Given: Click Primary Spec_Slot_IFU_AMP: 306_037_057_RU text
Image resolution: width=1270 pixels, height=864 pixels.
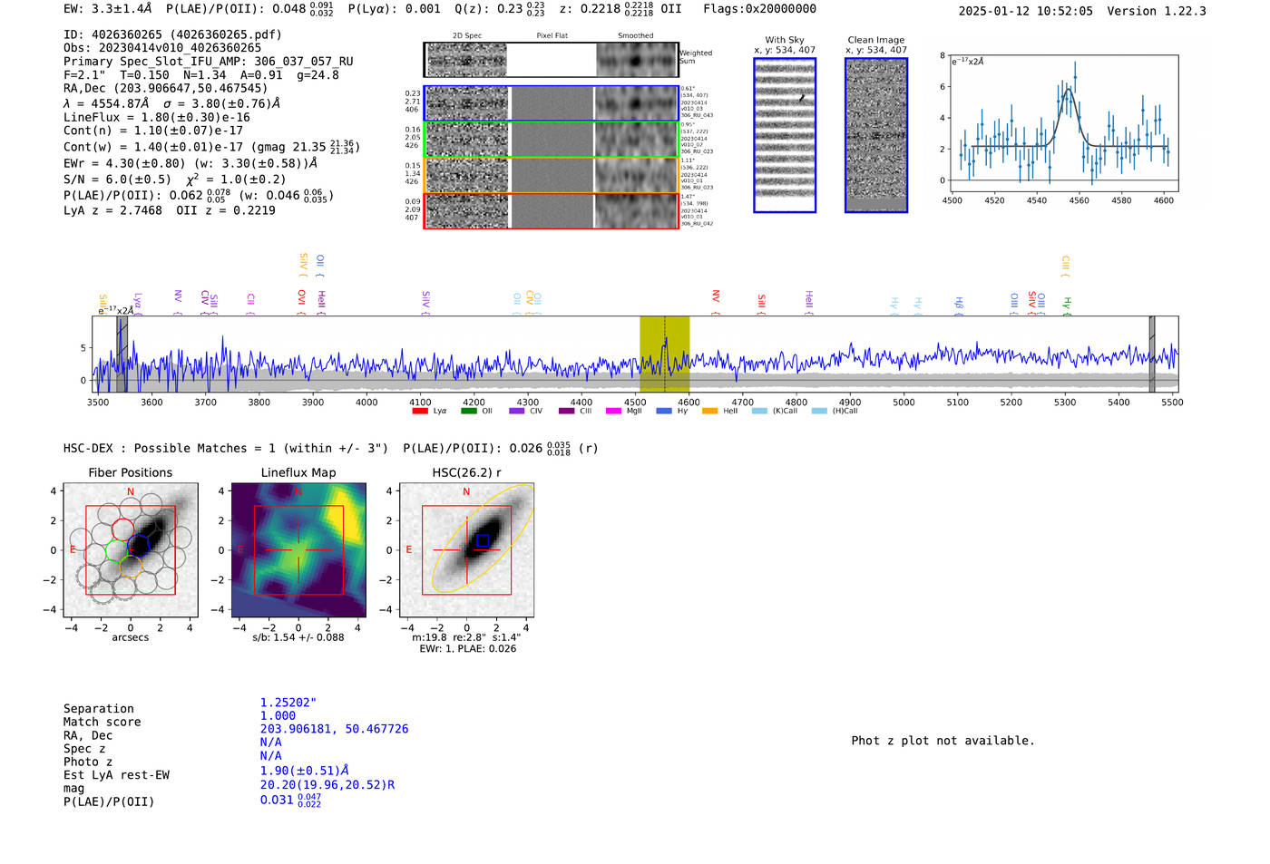Looking at the screenshot, I should [x=209, y=62].
